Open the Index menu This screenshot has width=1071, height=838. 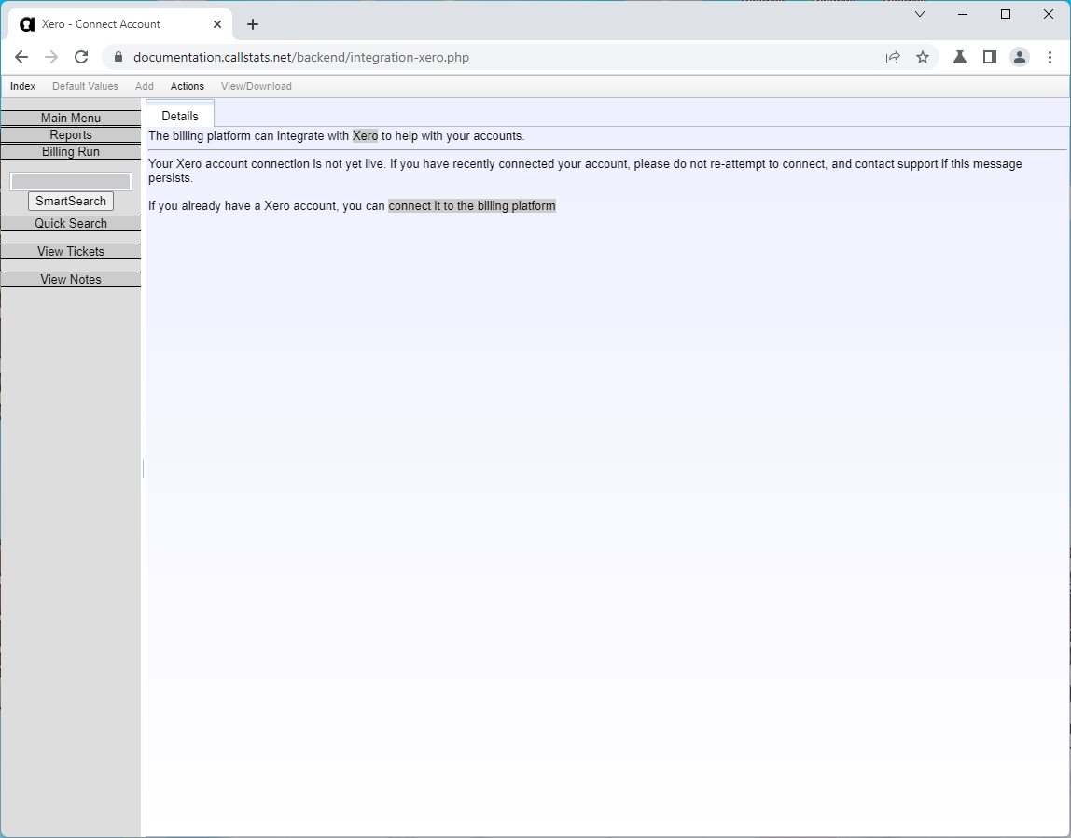pyautogui.click(x=22, y=86)
